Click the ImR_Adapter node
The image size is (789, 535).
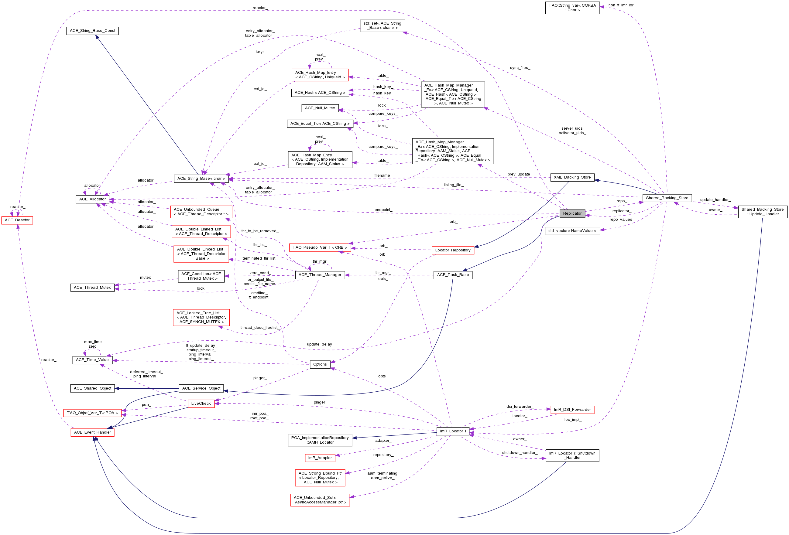[320, 458]
